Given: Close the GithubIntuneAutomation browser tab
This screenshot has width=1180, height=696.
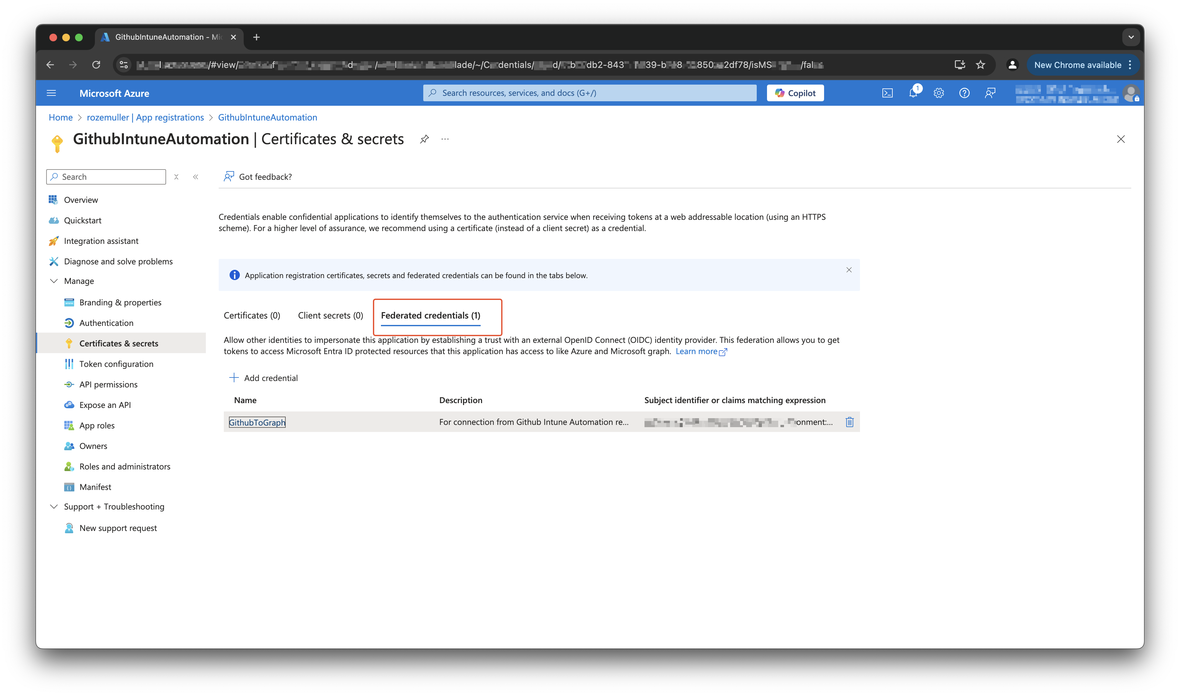Looking at the screenshot, I should point(233,37).
